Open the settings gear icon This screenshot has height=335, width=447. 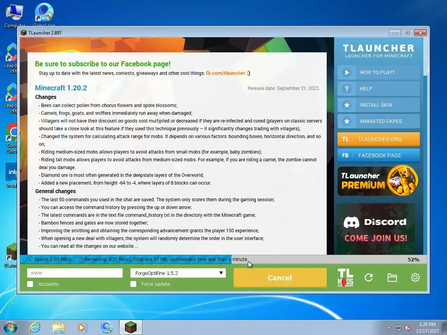click(x=415, y=278)
